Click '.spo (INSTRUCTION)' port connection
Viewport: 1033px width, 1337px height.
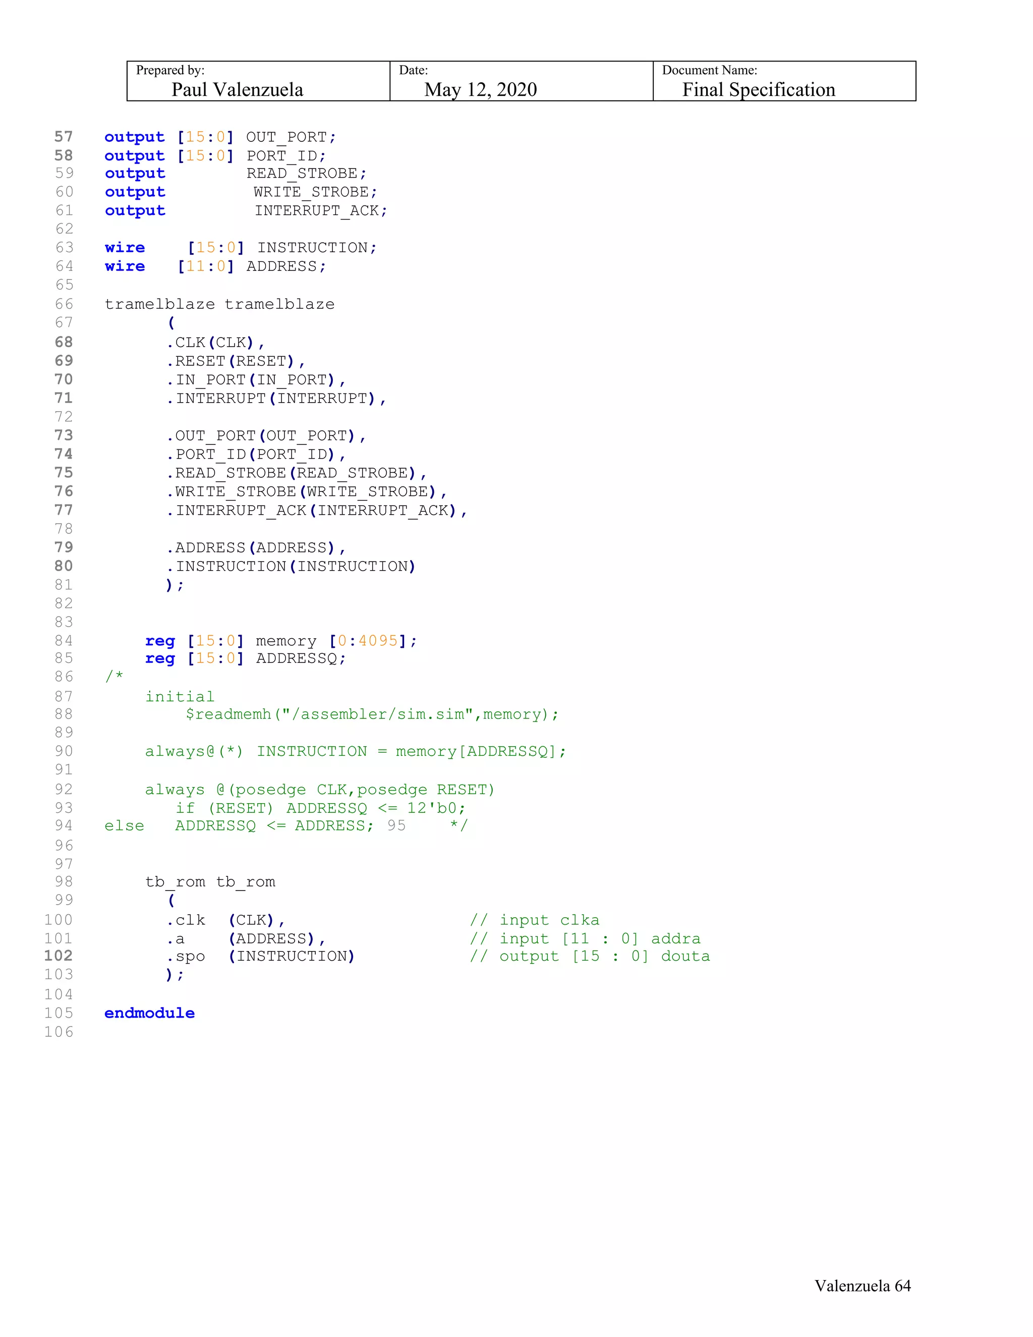pyautogui.click(x=261, y=956)
